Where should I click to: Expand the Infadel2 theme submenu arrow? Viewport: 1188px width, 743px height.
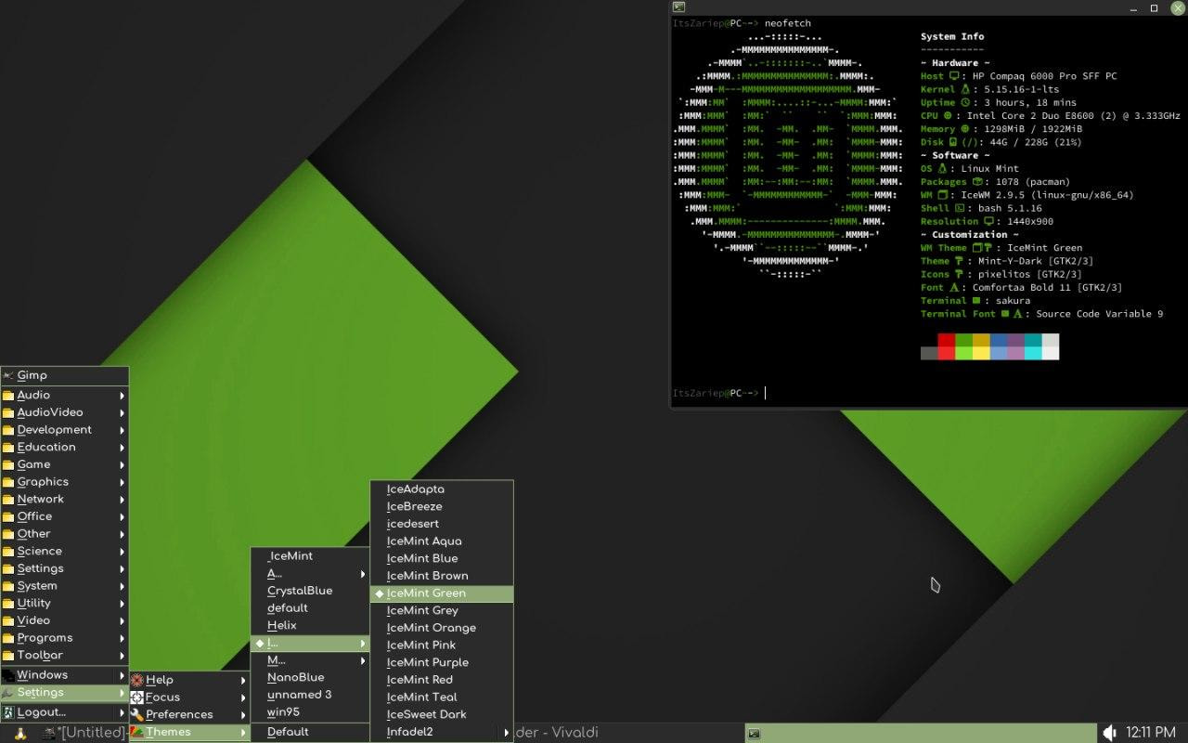[x=506, y=732]
